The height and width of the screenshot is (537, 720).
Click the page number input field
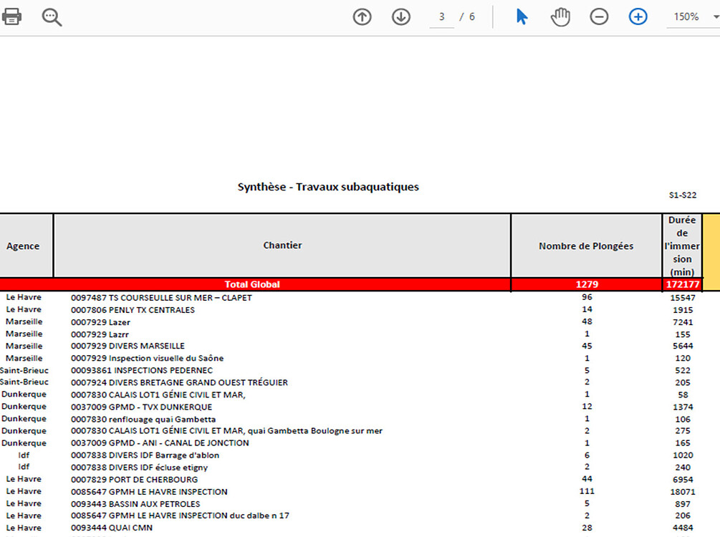tap(442, 16)
